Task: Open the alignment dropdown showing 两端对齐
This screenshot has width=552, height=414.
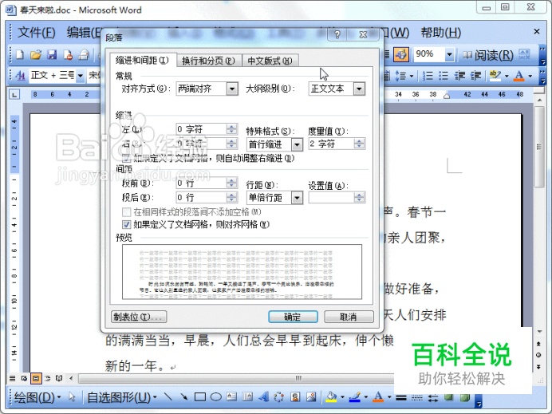Action: click(232, 89)
